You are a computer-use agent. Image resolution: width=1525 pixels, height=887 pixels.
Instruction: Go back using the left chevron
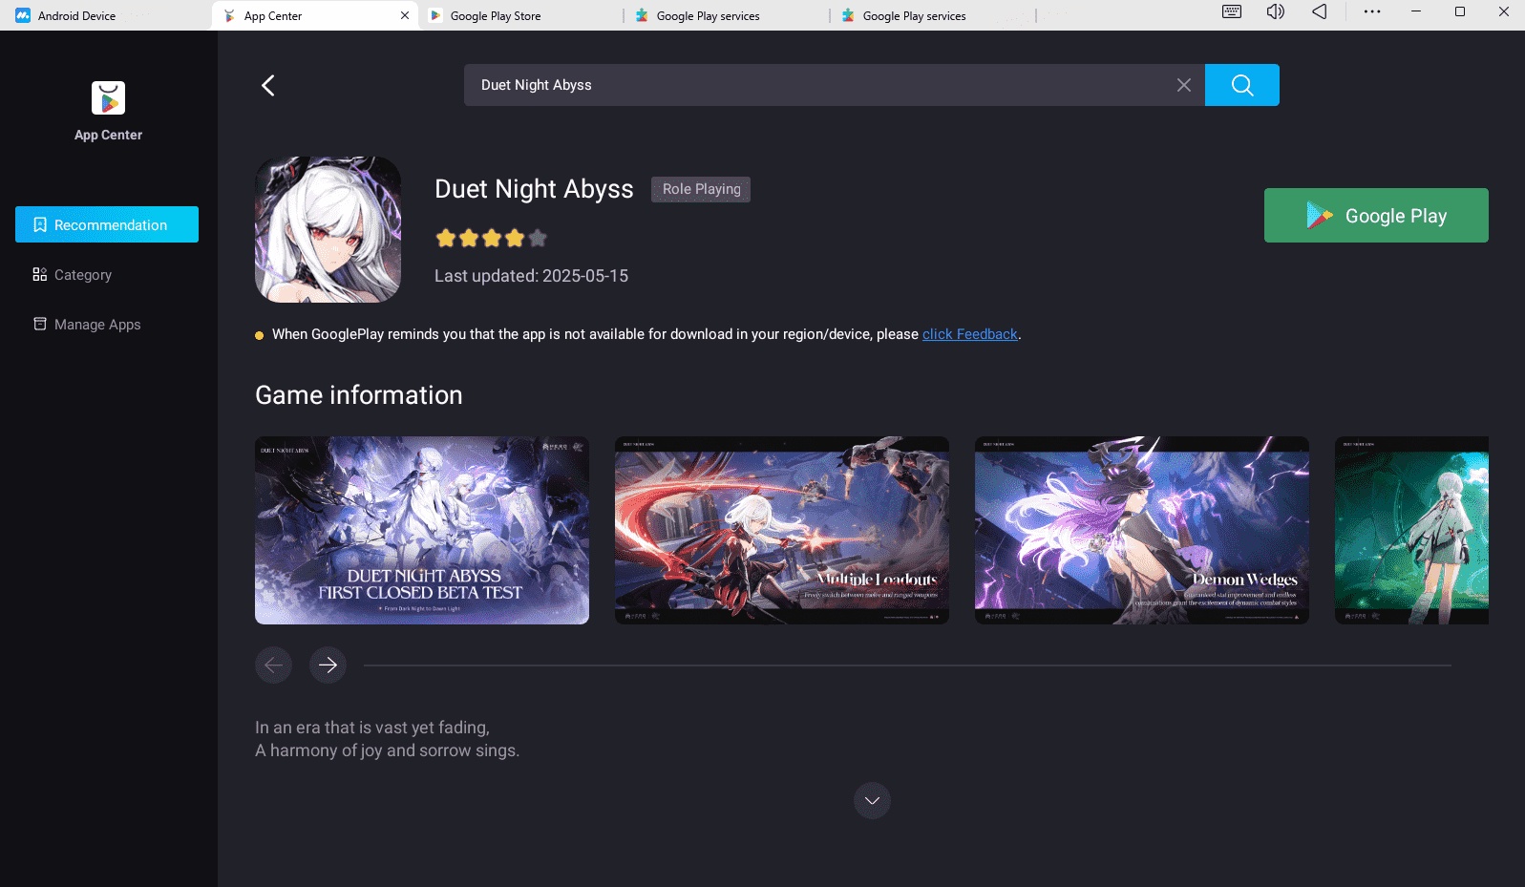268,85
